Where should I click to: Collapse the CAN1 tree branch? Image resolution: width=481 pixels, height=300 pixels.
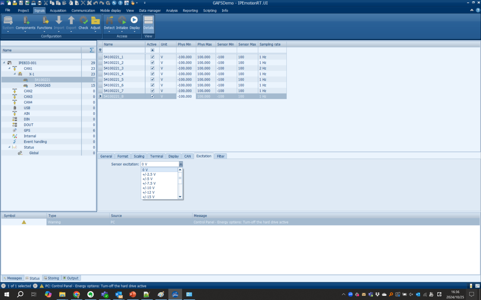point(9,68)
